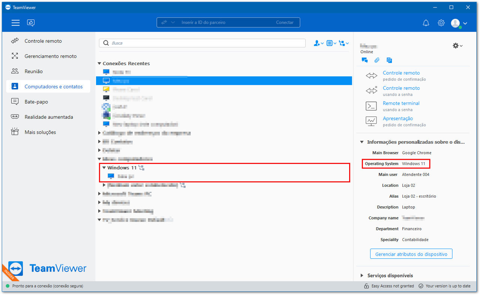
Task: Open Gerenciamento remoto in sidebar
Action: (x=48, y=56)
